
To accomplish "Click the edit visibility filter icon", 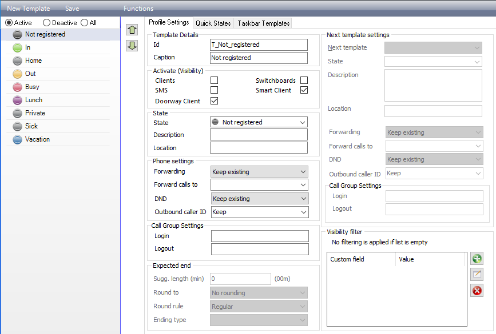I will click(x=477, y=274).
